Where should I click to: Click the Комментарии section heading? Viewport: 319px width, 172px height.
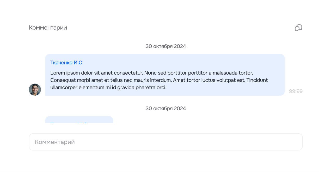(48, 28)
